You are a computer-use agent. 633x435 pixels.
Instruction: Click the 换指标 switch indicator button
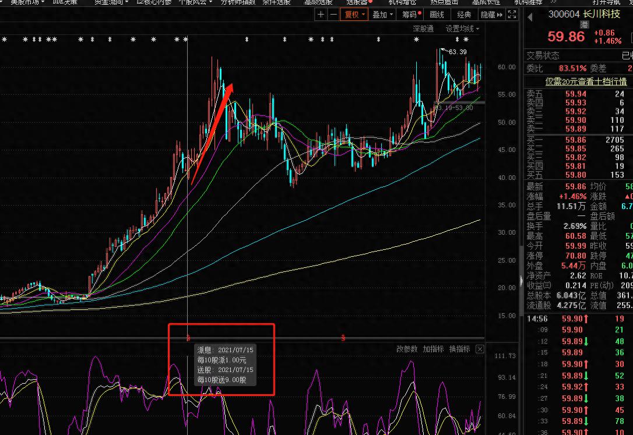[459, 349]
